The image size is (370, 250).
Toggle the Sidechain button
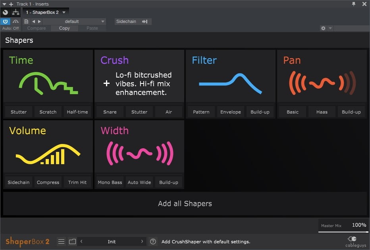click(133, 21)
